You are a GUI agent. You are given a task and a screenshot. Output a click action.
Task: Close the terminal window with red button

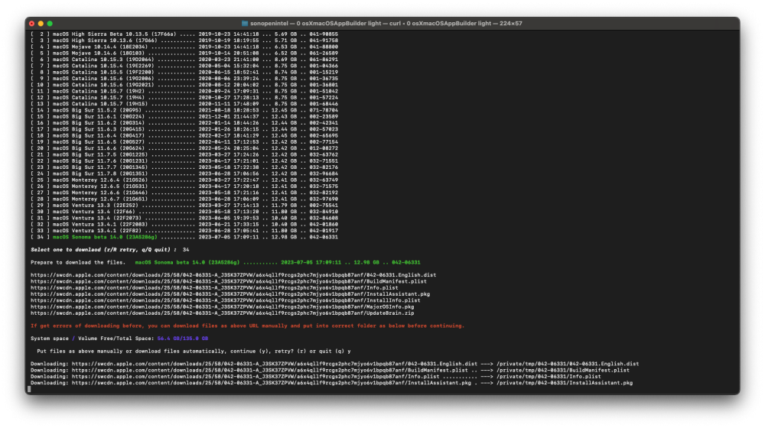point(31,24)
